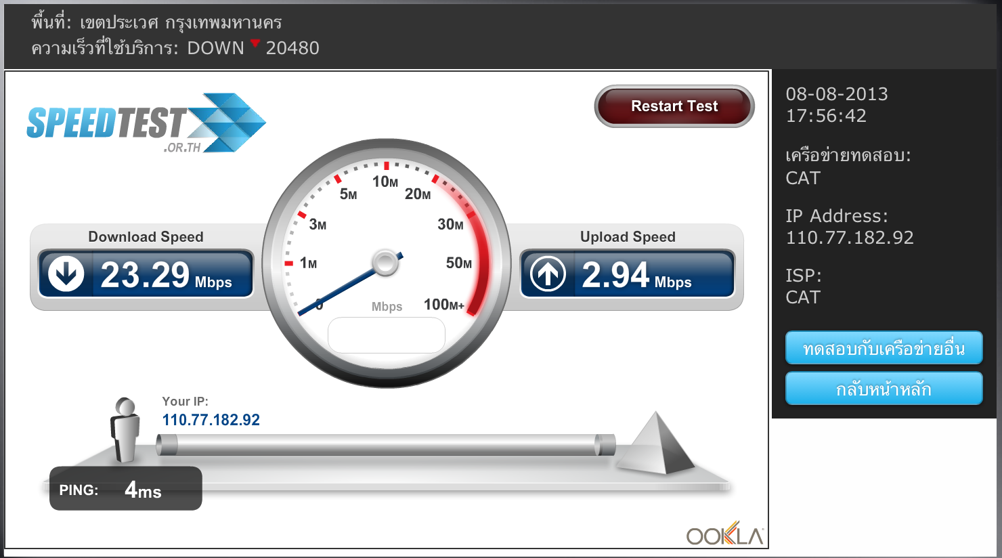Image resolution: width=1002 pixels, height=558 pixels.
Task: Click the download arrow icon
Action: click(66, 274)
